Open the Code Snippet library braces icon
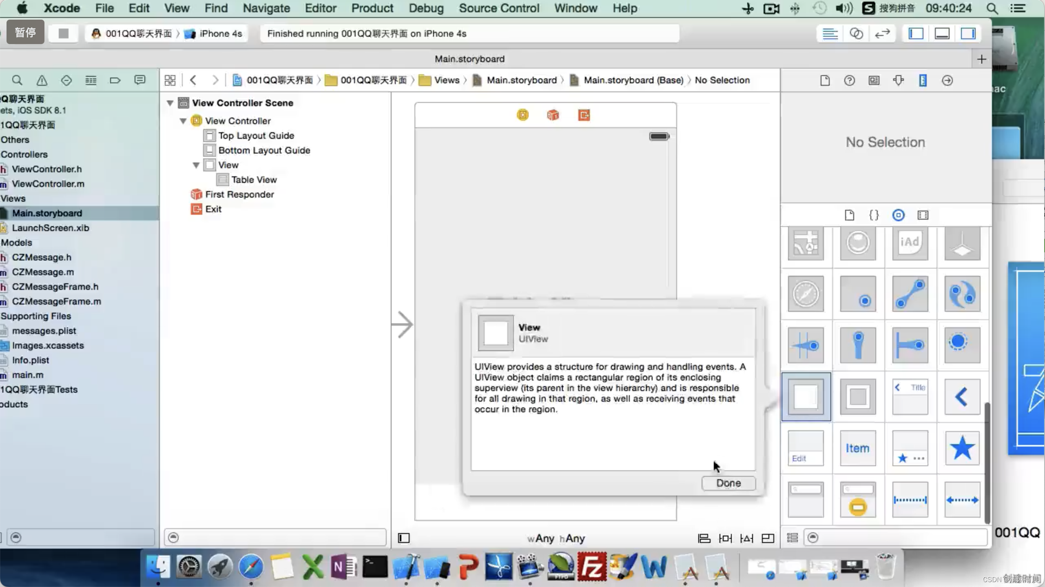1045x587 pixels. (874, 215)
